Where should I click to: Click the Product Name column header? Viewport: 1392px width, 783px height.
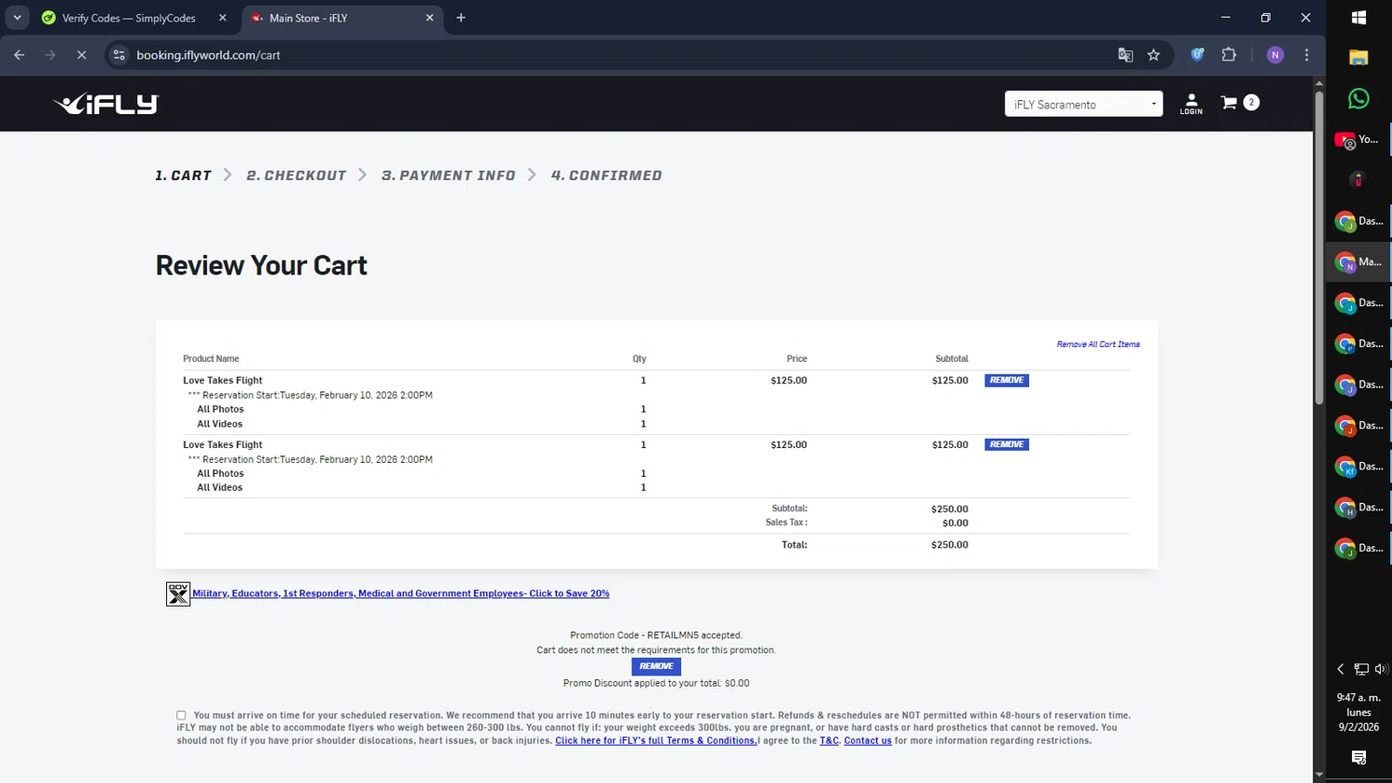pos(211,359)
